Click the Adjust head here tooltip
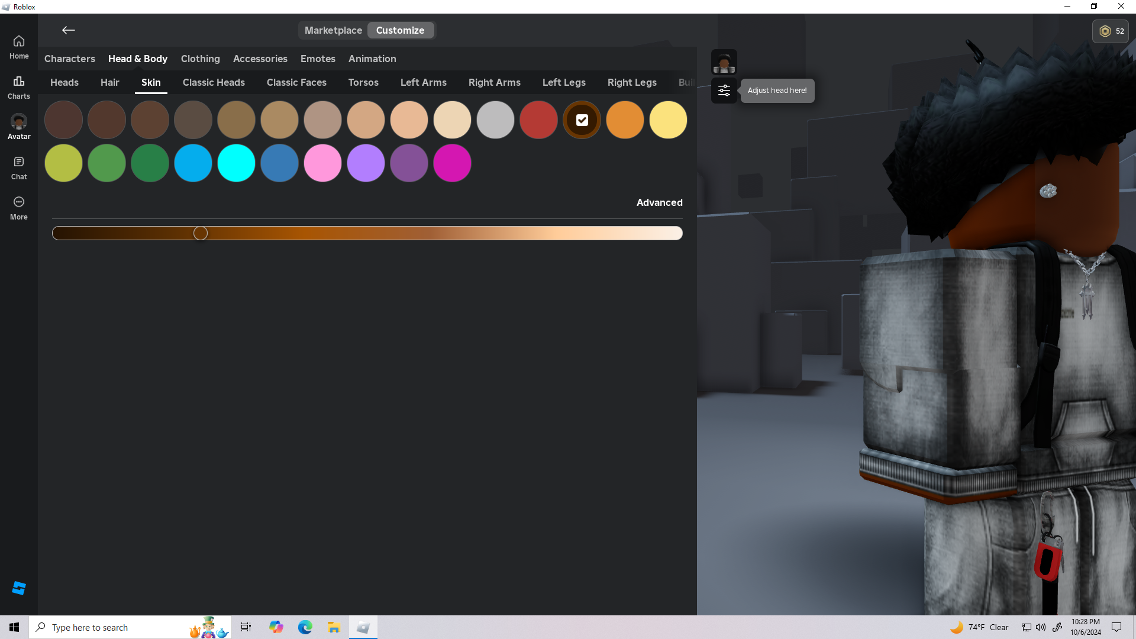The image size is (1136, 639). pos(777,91)
